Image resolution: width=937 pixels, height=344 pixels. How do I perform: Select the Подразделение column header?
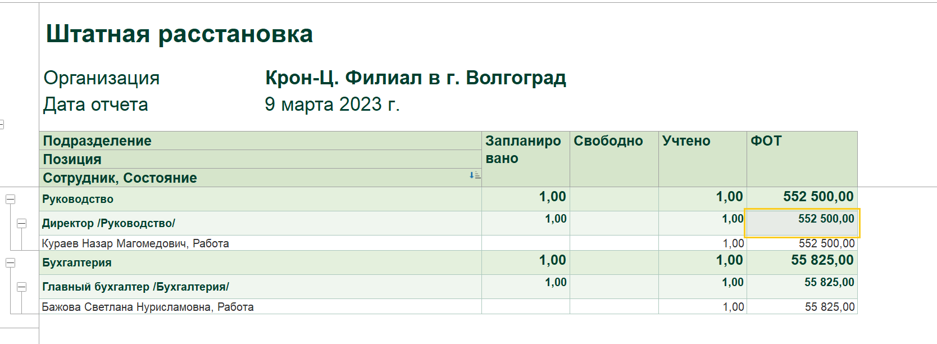[x=97, y=141]
